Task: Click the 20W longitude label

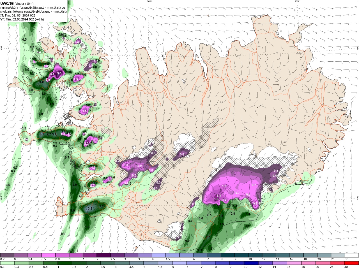Action: [149, 1]
